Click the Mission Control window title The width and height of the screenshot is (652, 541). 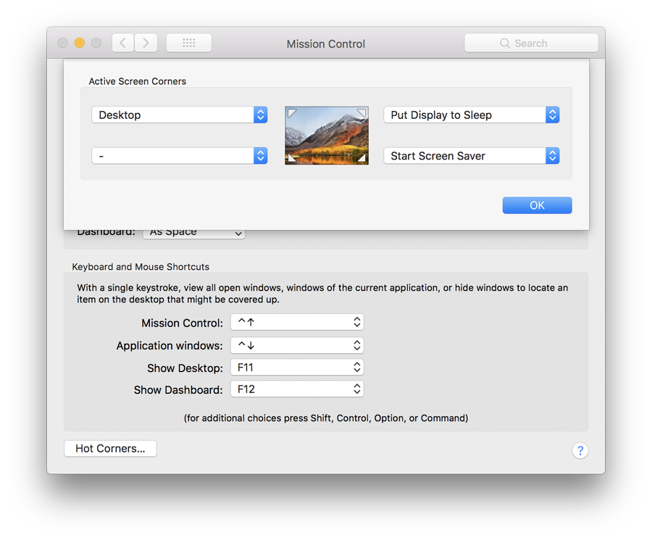coord(326,44)
